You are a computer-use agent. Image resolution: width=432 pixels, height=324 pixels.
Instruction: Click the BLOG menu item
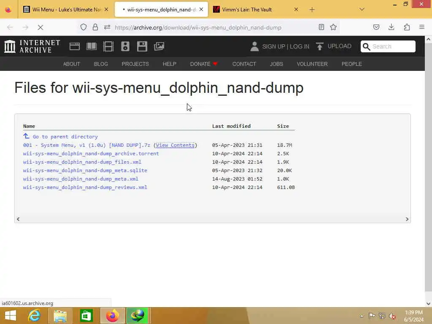point(101,64)
